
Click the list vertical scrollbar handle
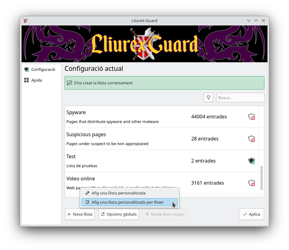[x=262, y=178]
